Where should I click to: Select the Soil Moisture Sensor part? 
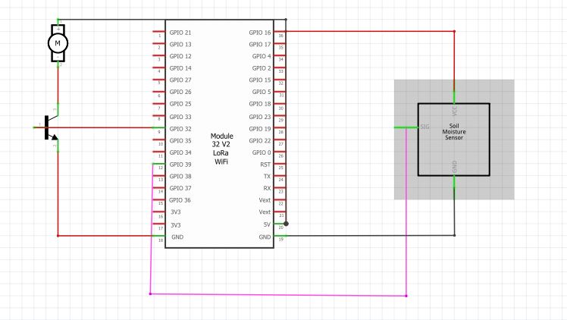[453, 140]
